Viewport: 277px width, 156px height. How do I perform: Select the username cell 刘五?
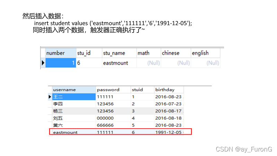(x=74, y=118)
